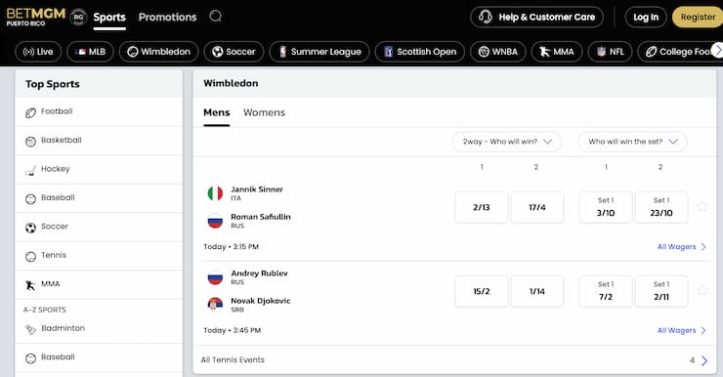Image resolution: width=723 pixels, height=377 pixels.
Task: Click the A-Z SPORTS label
Action: click(x=45, y=310)
